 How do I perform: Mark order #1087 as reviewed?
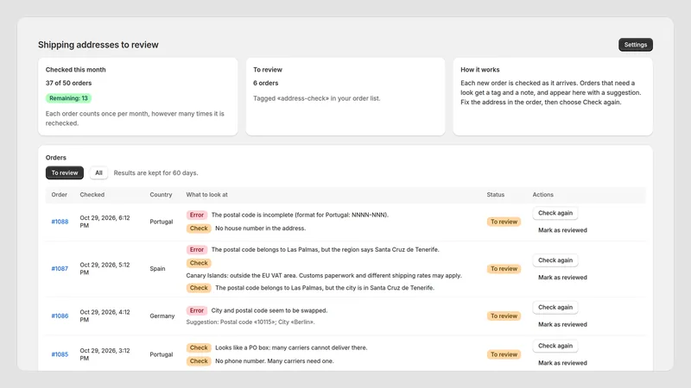562,277
